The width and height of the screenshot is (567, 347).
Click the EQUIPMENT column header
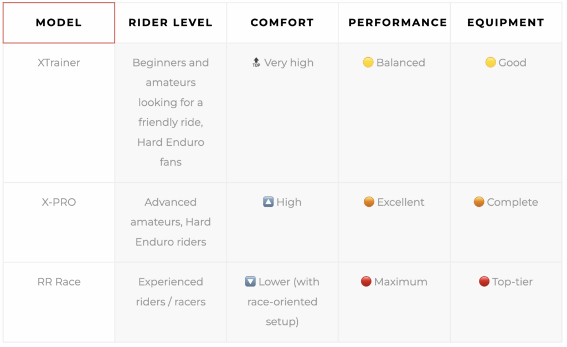pos(506,23)
